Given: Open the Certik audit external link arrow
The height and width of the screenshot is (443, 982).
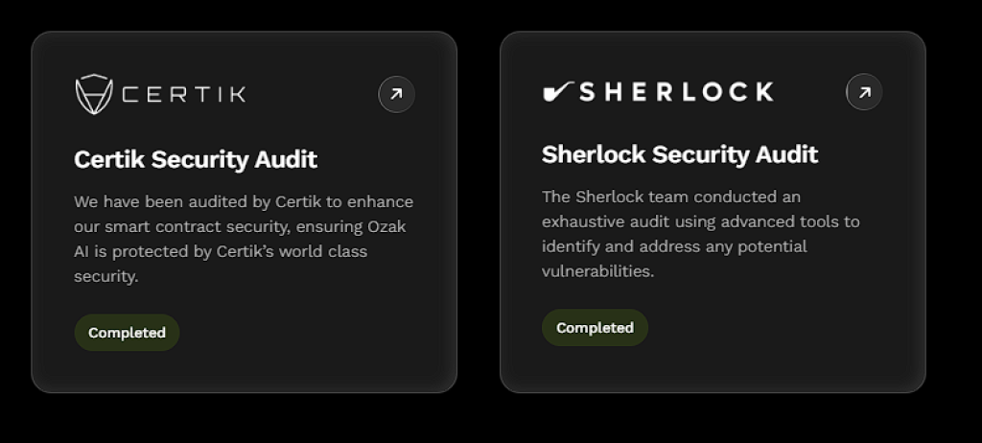Looking at the screenshot, I should (x=396, y=94).
